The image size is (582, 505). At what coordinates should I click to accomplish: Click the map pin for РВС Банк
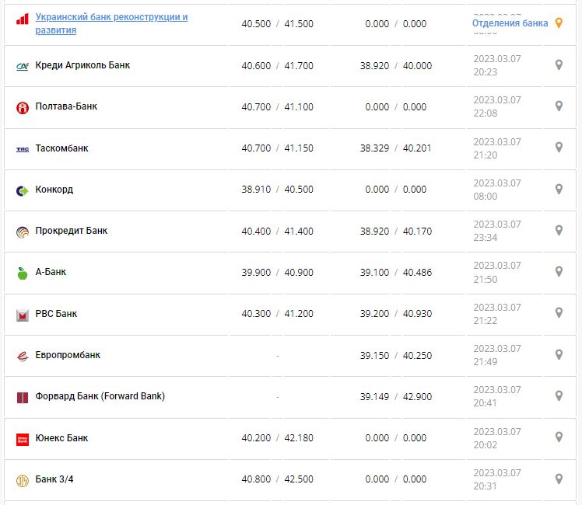[x=558, y=313]
